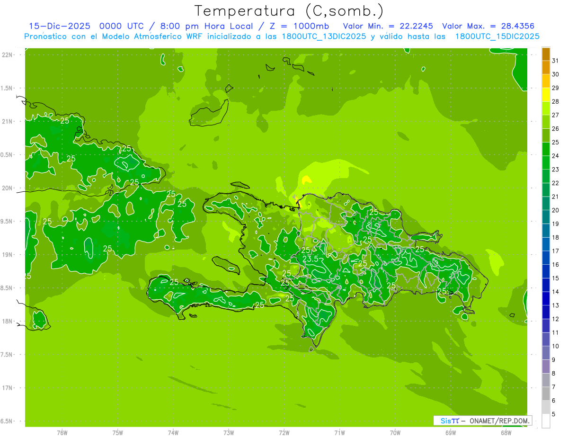Click the teal legend swatch between 19 and 20
The height and width of the screenshot is (439, 568).
pos(546,217)
